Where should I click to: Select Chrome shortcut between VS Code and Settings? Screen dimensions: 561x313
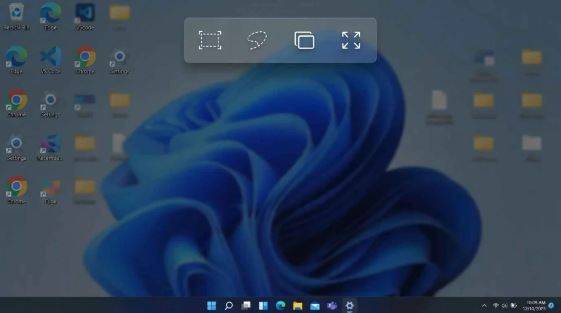85,60
